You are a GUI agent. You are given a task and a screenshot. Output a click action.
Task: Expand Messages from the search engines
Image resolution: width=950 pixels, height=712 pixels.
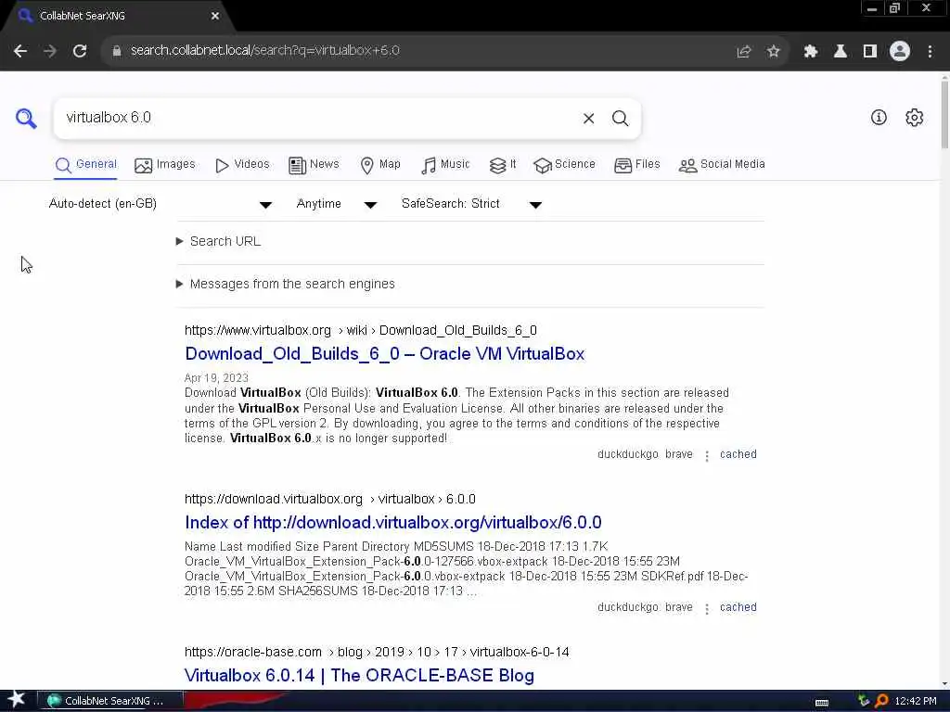point(286,284)
